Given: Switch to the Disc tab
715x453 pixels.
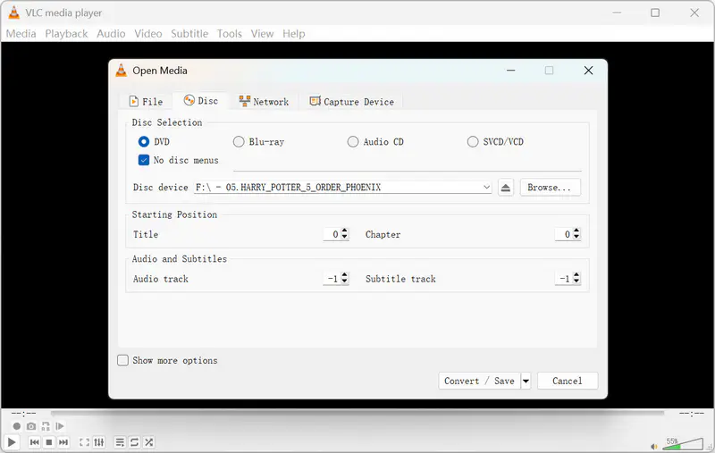Looking at the screenshot, I should pos(200,101).
